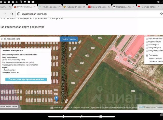This screenshot has height=120, width=163.
Task: Tap the blue location pin on the map
Action: click(x=57, y=99)
